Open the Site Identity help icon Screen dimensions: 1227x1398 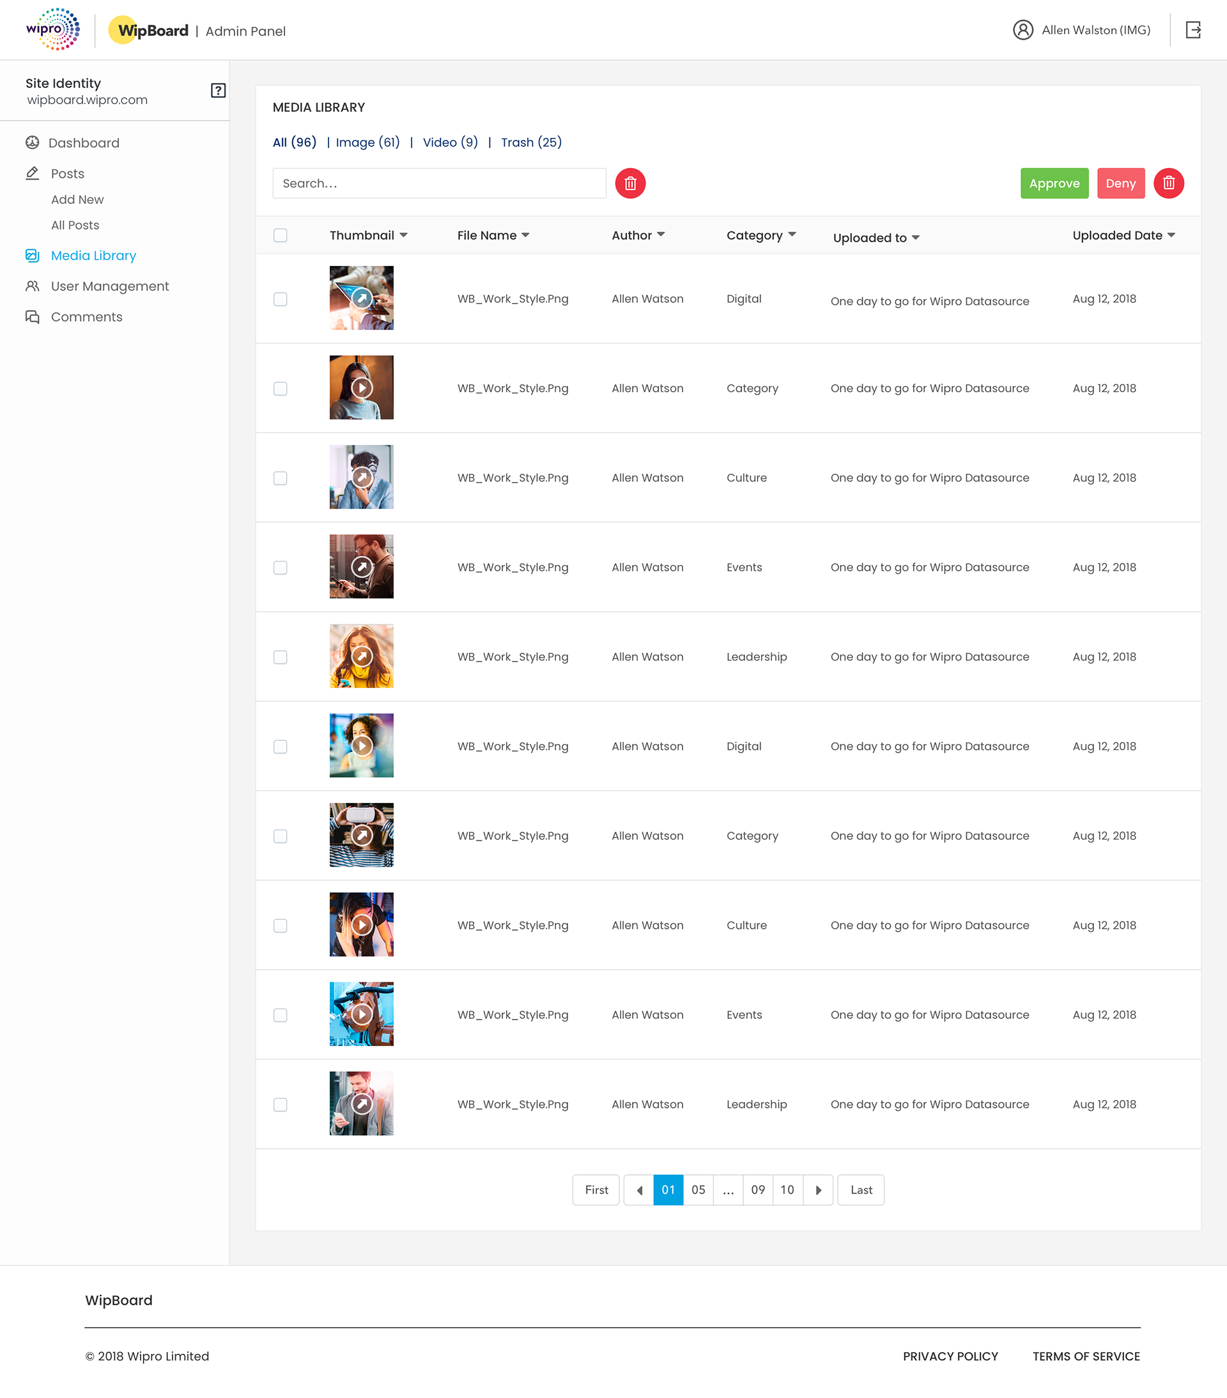pos(218,90)
